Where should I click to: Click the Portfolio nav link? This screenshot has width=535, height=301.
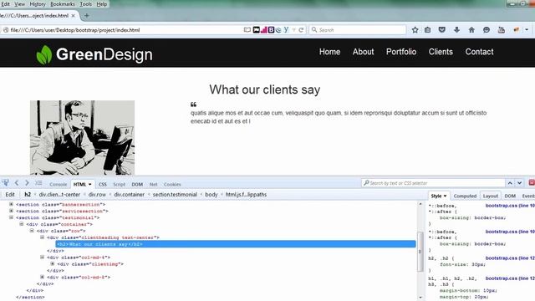401,52
